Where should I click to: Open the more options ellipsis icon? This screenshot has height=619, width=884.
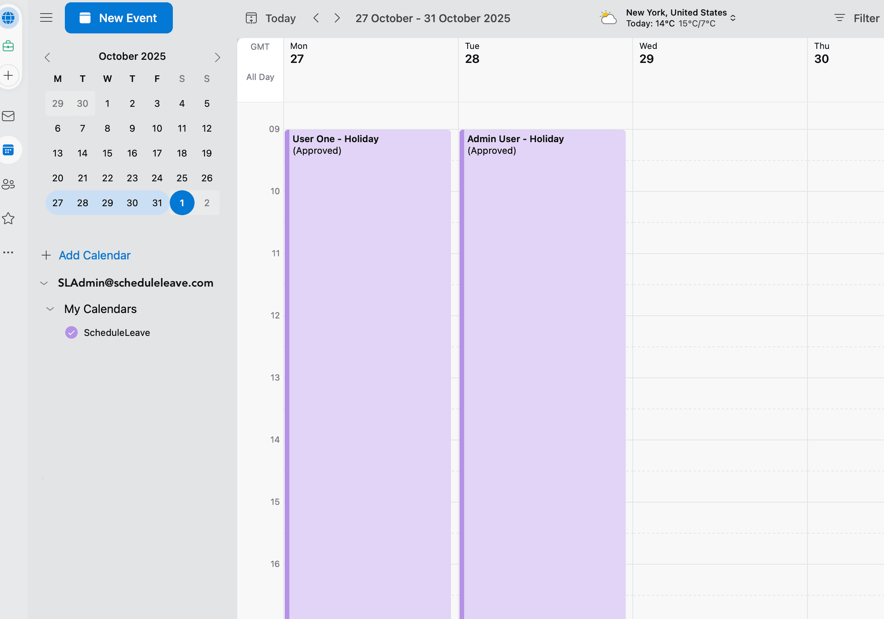tap(8, 252)
